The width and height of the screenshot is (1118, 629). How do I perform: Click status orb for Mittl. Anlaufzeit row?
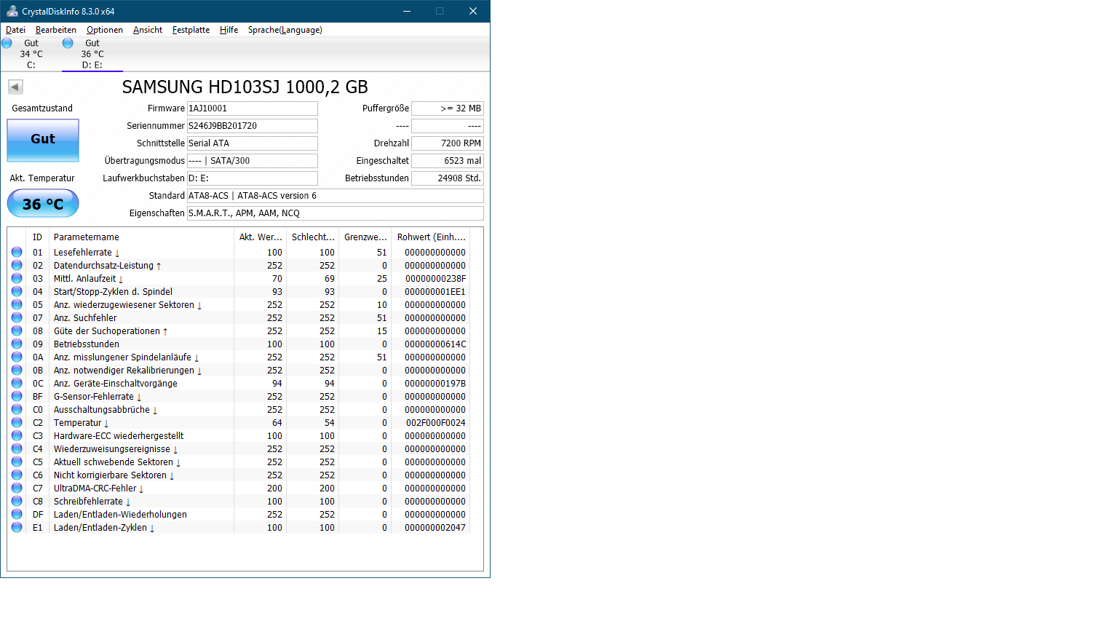click(17, 278)
